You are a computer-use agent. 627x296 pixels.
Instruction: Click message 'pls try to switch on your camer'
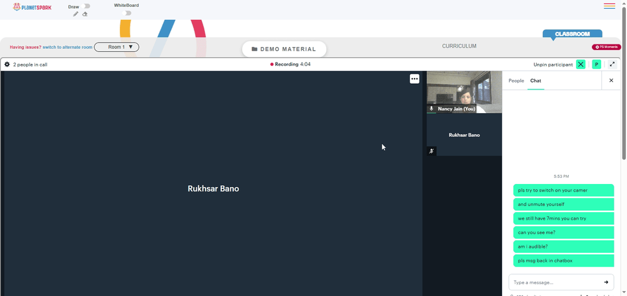point(564,190)
